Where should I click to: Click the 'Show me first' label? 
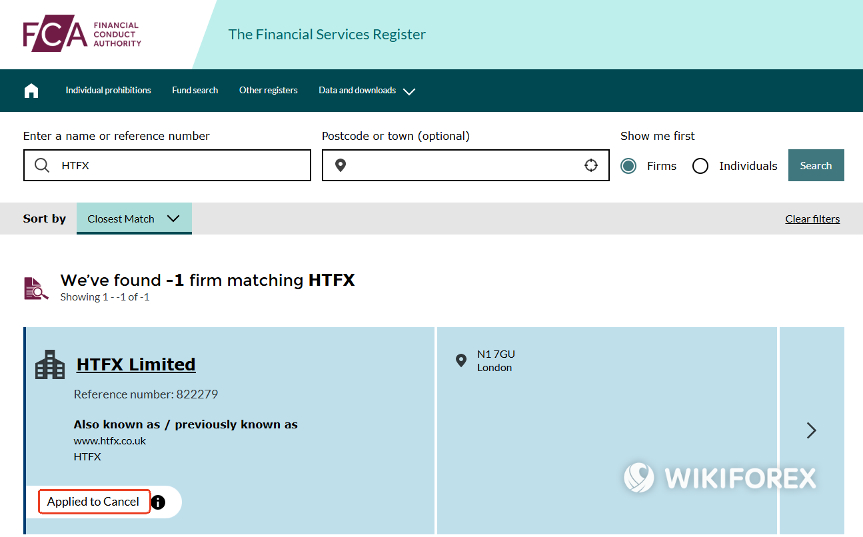(658, 136)
